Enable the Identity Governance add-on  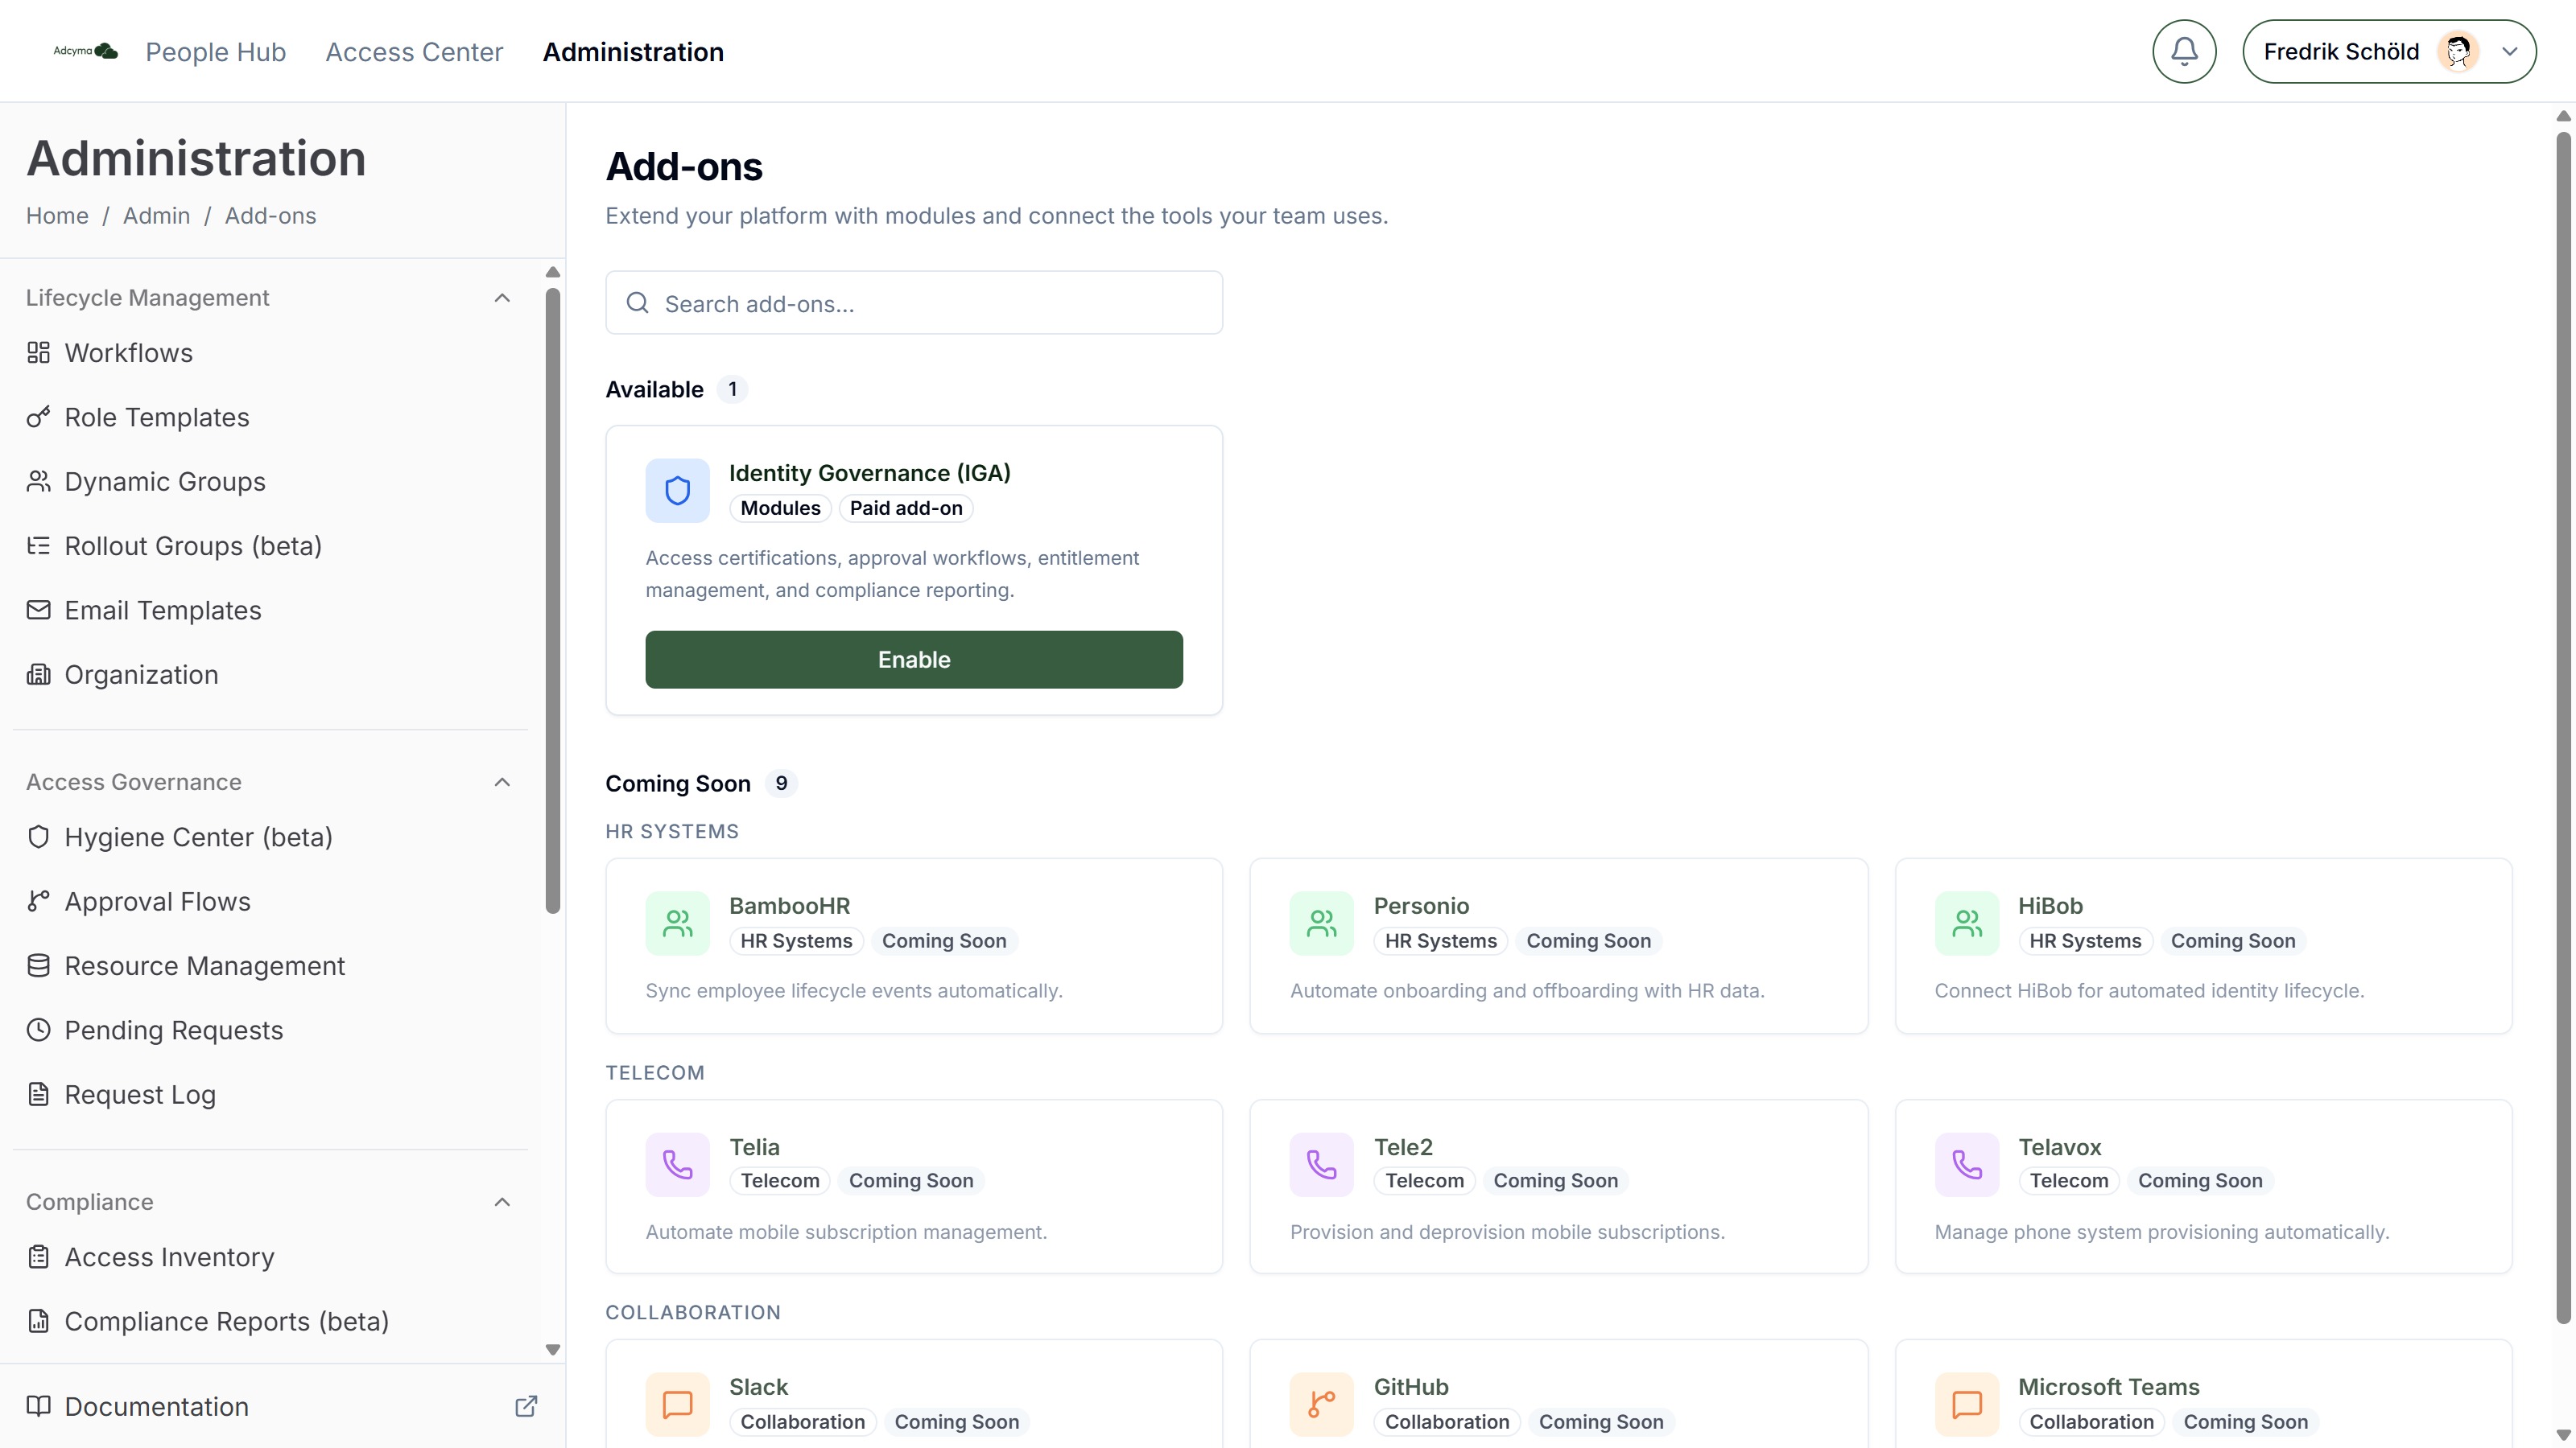(914, 660)
